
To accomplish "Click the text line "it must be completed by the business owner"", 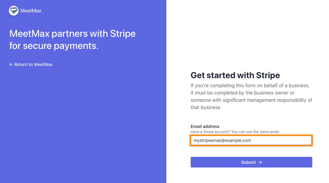I will click(x=242, y=93).
